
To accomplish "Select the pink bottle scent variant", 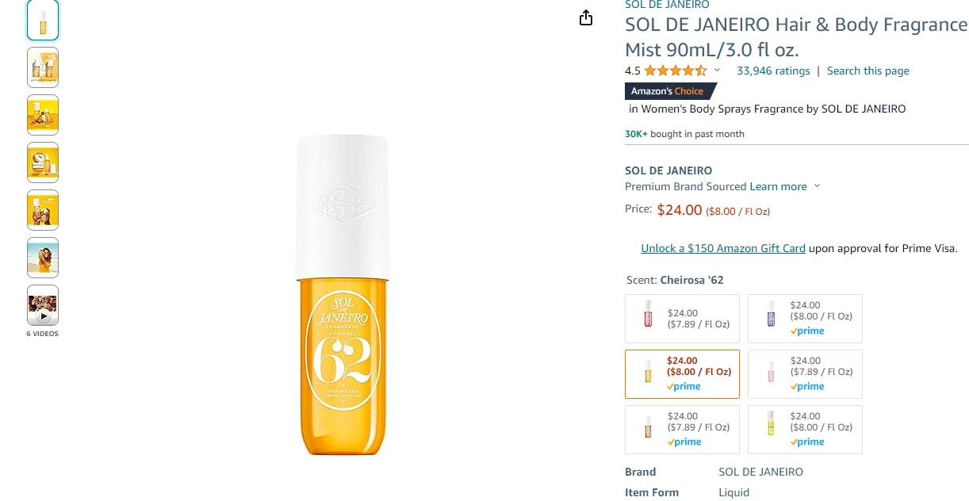I will tap(805, 374).
